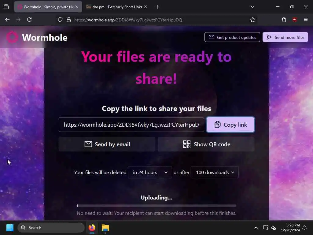Reload the current page

29,20
